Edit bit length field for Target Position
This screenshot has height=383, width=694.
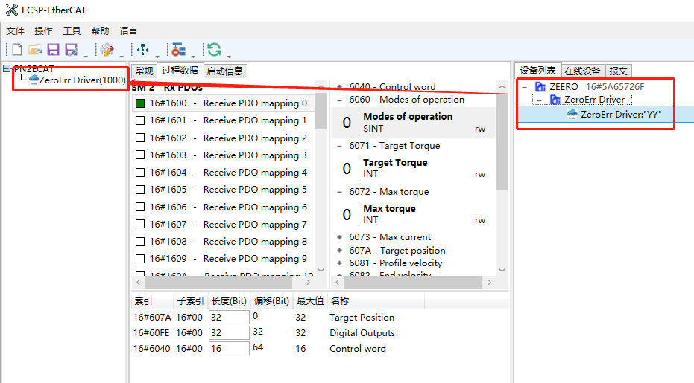pyautogui.click(x=229, y=317)
